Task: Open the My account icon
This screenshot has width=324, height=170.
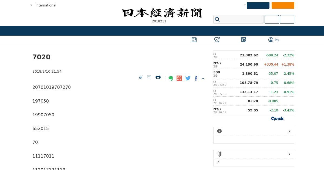Action: (x=271, y=40)
